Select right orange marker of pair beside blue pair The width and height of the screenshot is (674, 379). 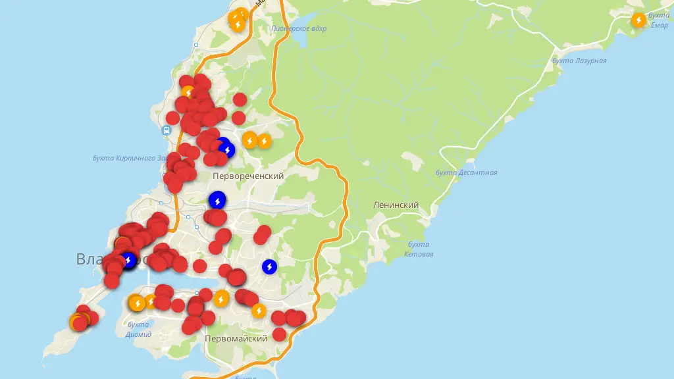(x=265, y=141)
